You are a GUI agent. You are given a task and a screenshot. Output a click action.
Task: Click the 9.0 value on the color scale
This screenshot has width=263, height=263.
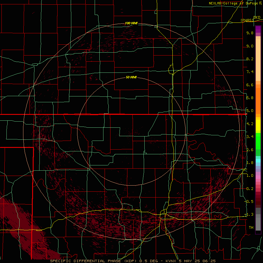250,46
